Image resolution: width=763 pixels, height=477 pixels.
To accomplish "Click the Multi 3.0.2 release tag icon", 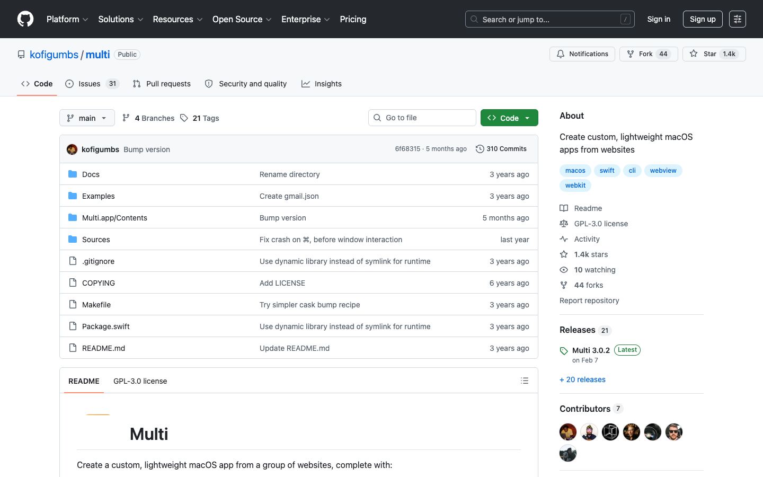I will pos(564,351).
